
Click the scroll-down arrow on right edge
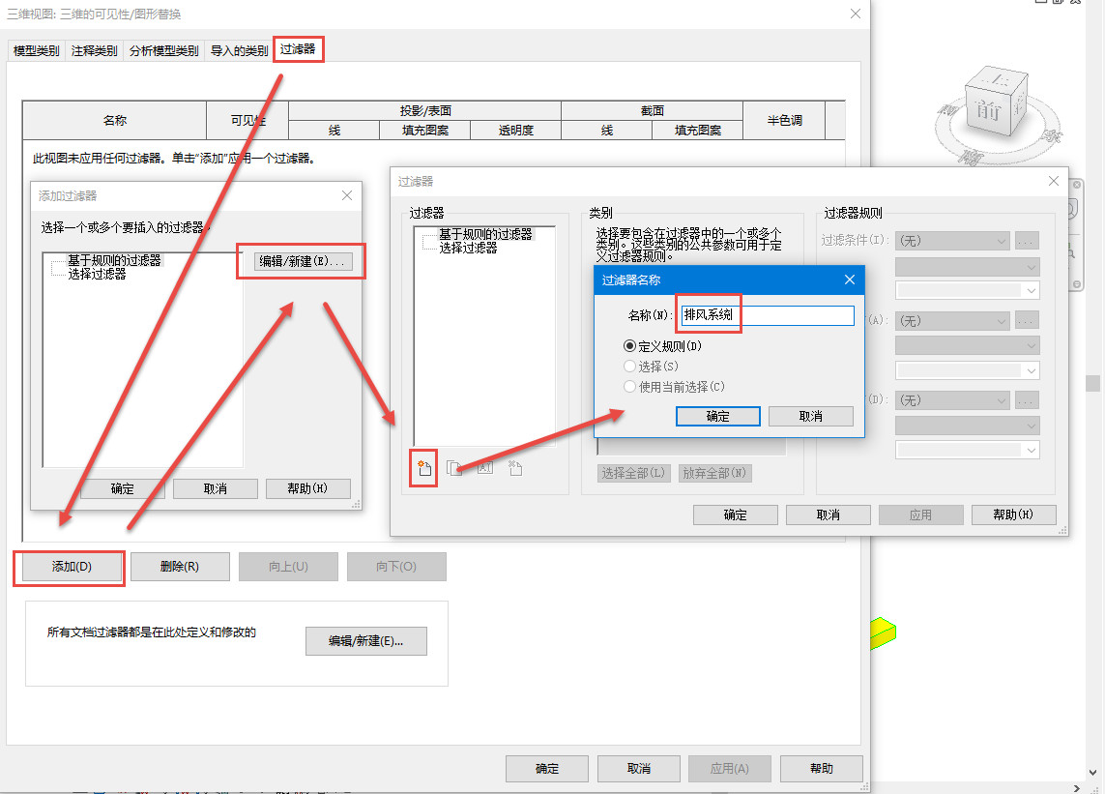(x=1093, y=772)
